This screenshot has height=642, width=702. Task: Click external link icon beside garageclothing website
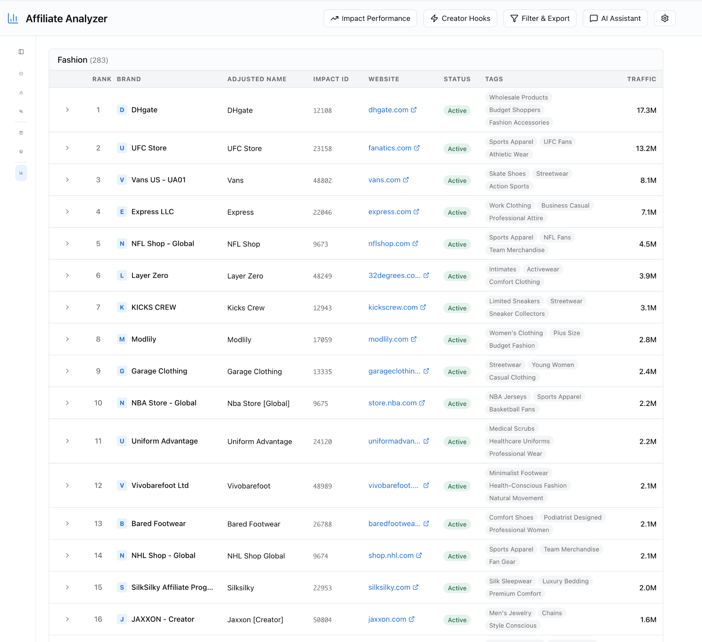click(426, 371)
